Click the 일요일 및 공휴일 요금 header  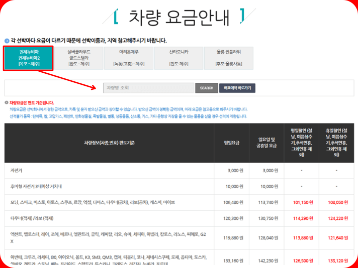click(266, 143)
